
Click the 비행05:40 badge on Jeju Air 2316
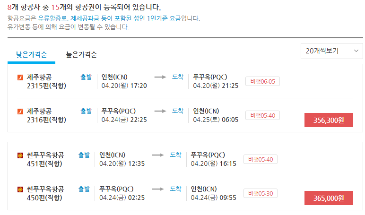pos(262,115)
